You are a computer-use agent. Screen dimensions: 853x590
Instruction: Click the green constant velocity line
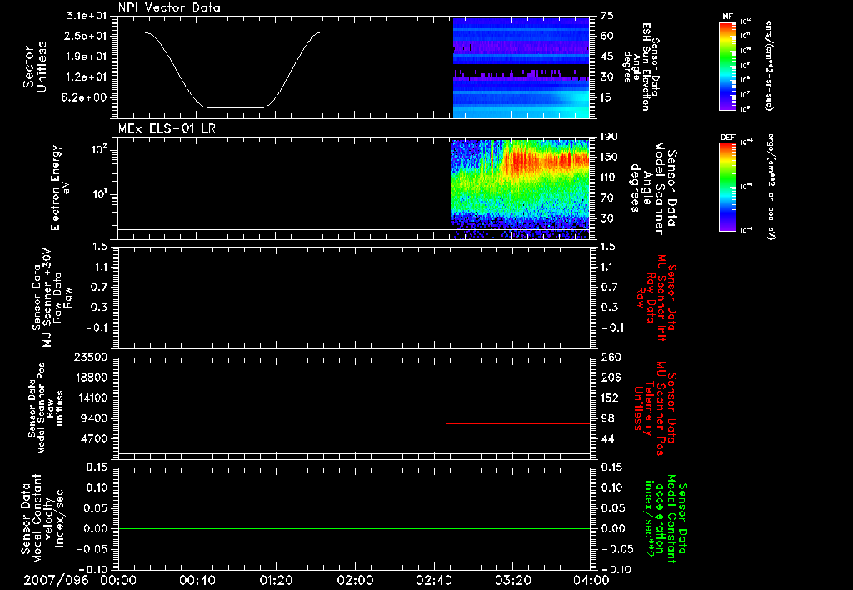click(x=353, y=528)
